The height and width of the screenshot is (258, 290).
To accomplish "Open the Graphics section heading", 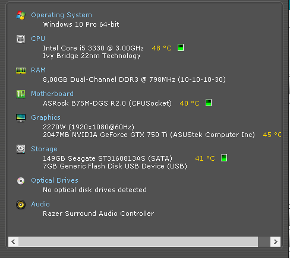I will tap(46, 117).
